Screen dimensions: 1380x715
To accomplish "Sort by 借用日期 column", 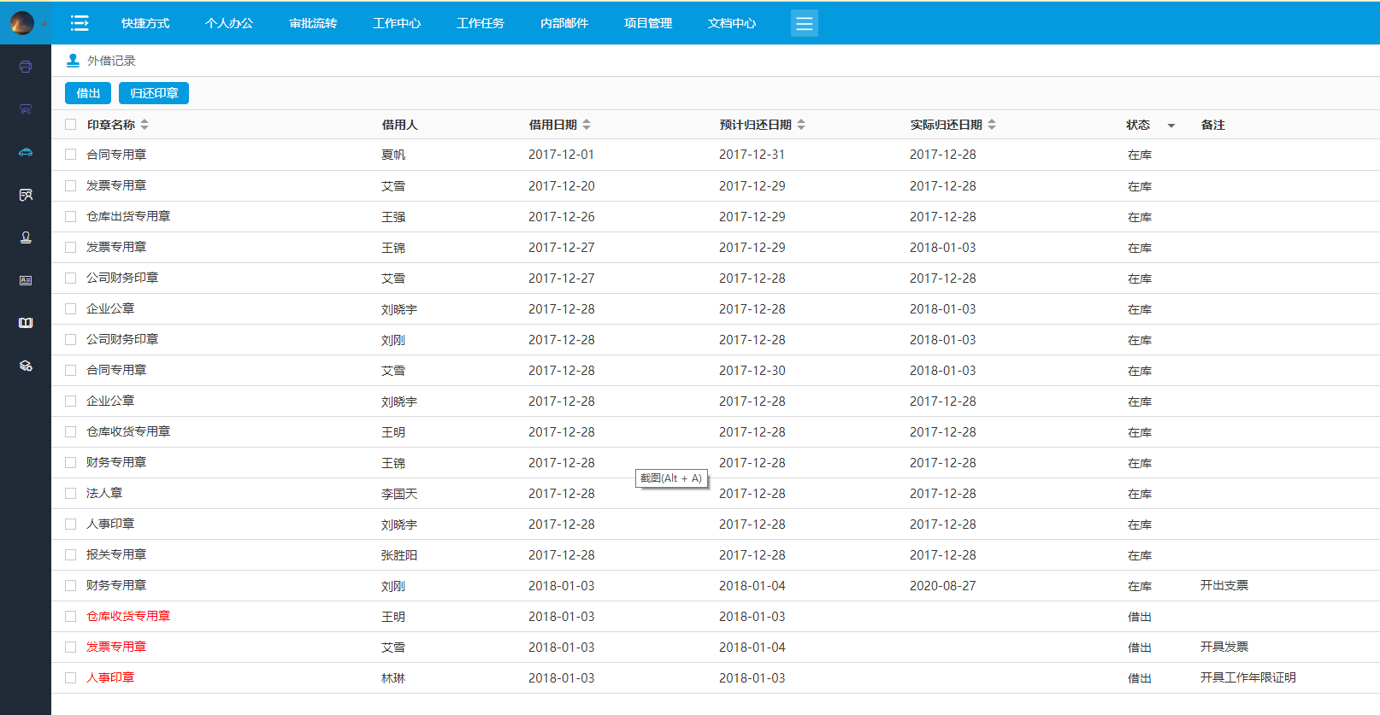I will click(587, 125).
